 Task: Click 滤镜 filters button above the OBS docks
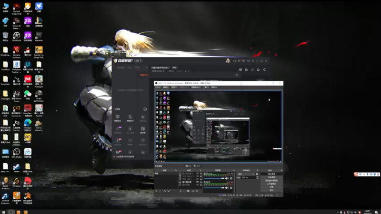[197, 166]
